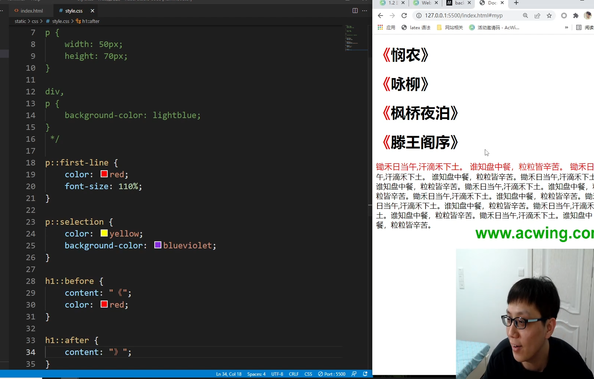The image size is (594, 379).
Task: Click the 《咏柳》 heading in page
Action: (406, 84)
